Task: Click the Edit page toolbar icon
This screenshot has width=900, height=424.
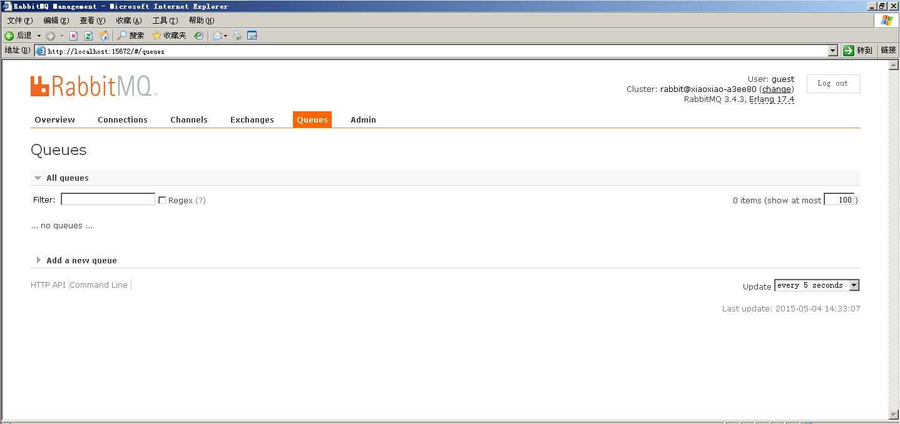Action: (x=252, y=36)
